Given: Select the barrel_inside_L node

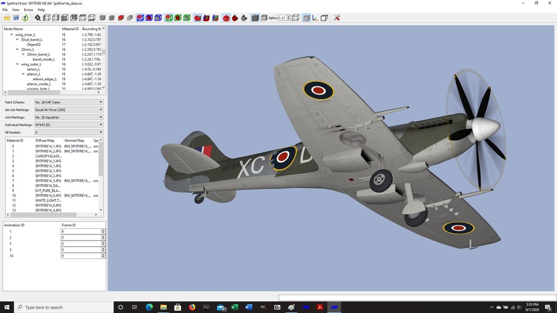Looking at the screenshot, I should tap(43, 60).
